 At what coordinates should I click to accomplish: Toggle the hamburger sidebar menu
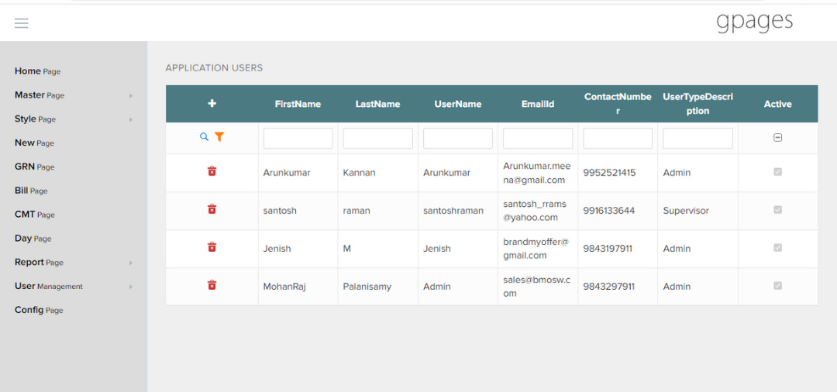coord(22,23)
